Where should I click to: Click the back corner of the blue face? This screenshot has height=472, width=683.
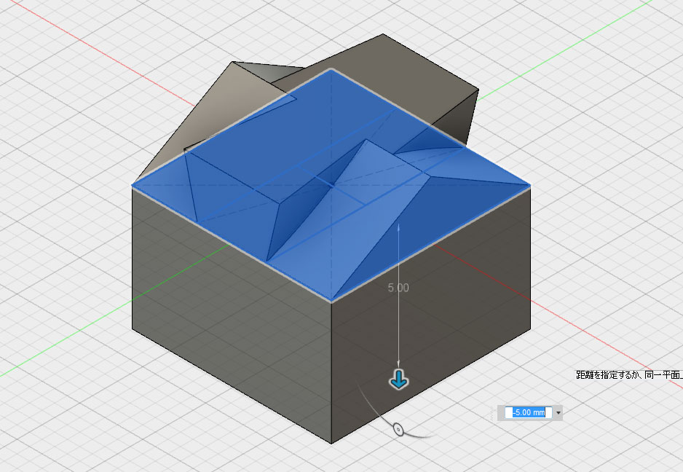331,70
